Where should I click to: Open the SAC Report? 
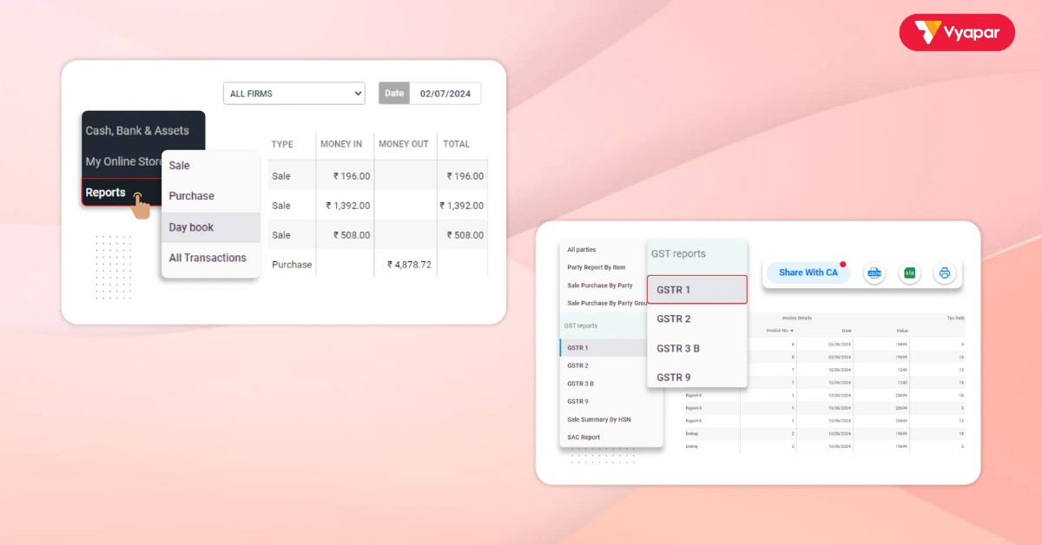coord(584,437)
